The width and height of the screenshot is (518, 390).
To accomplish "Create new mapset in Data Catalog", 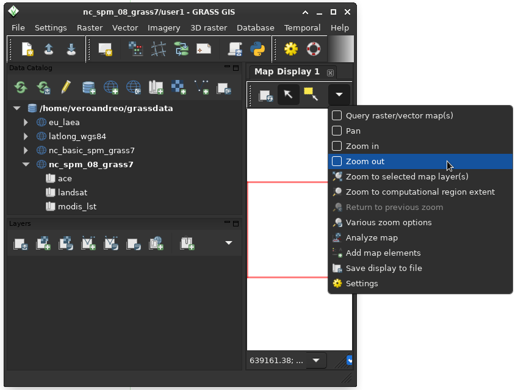I will [156, 88].
